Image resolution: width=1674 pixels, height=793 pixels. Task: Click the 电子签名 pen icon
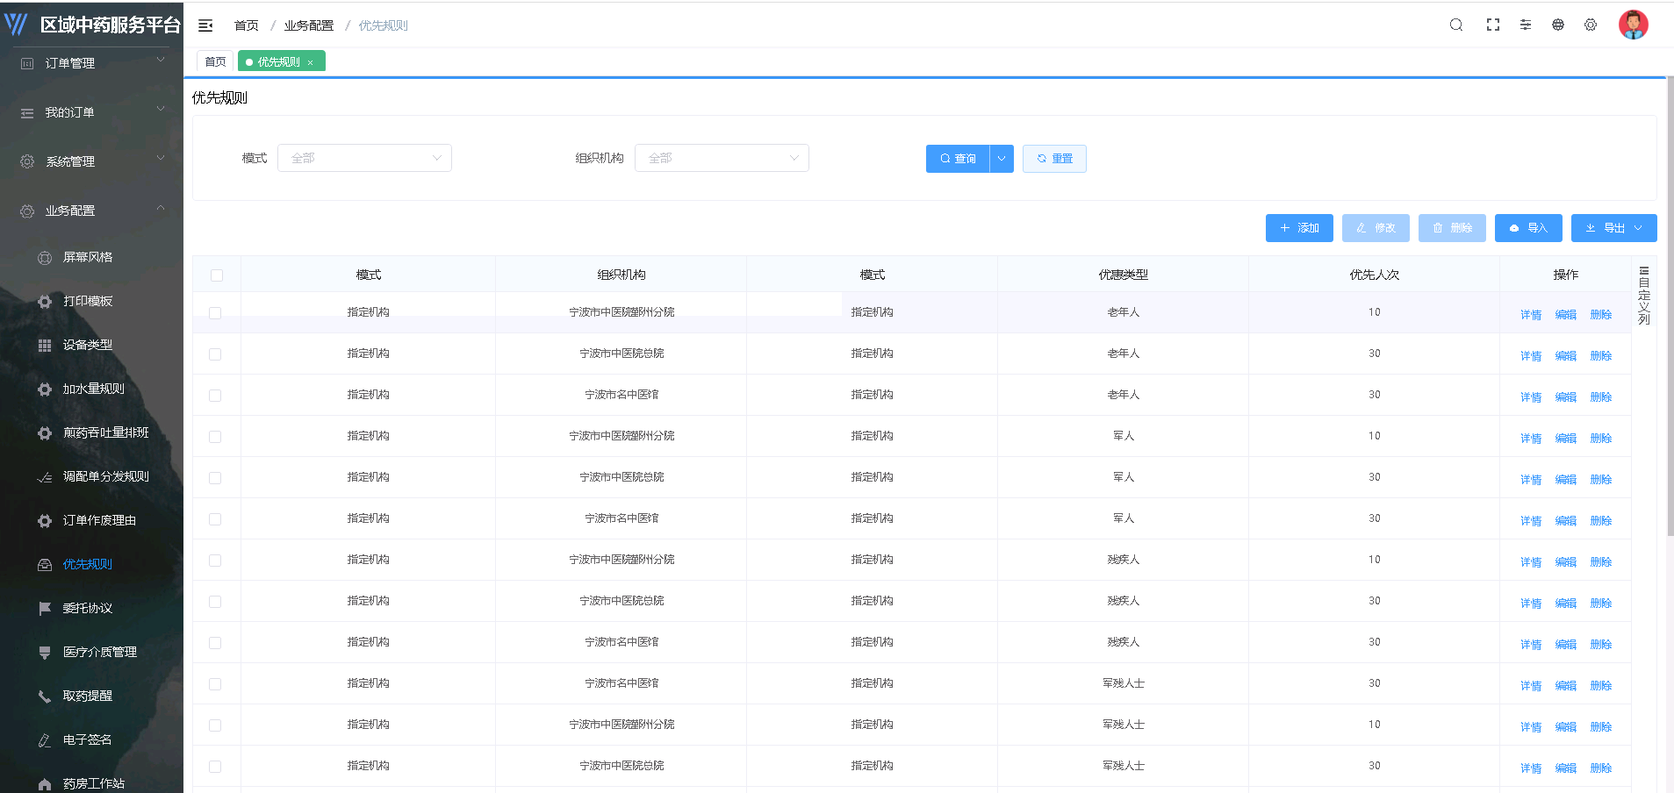tap(45, 739)
